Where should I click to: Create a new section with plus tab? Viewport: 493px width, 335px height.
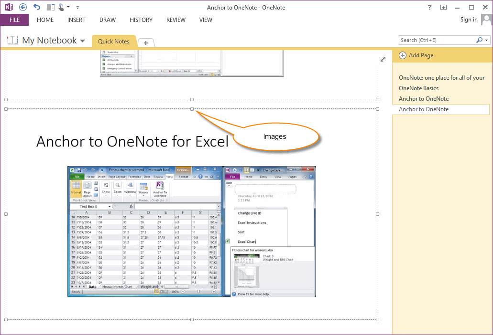coord(145,42)
